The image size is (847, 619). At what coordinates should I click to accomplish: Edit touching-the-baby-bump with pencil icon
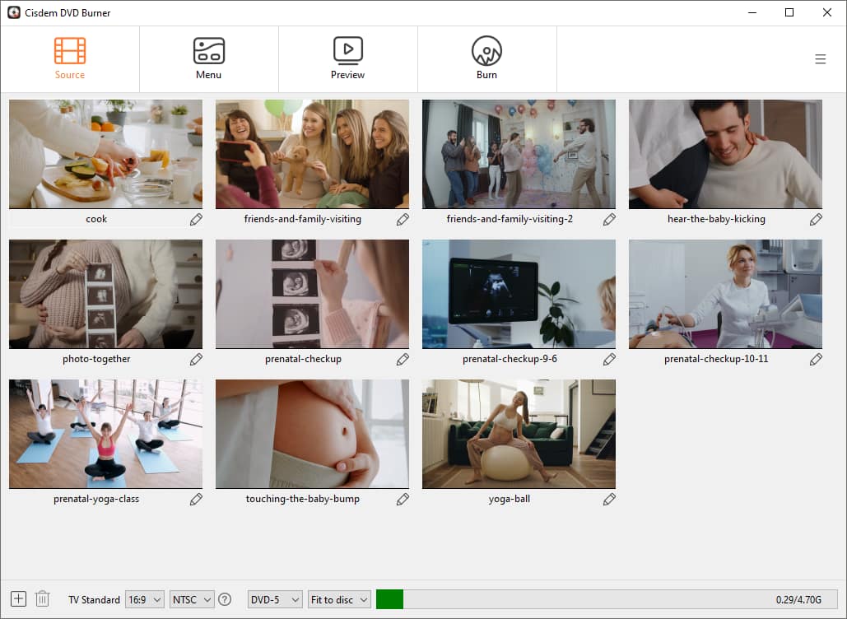click(x=403, y=500)
